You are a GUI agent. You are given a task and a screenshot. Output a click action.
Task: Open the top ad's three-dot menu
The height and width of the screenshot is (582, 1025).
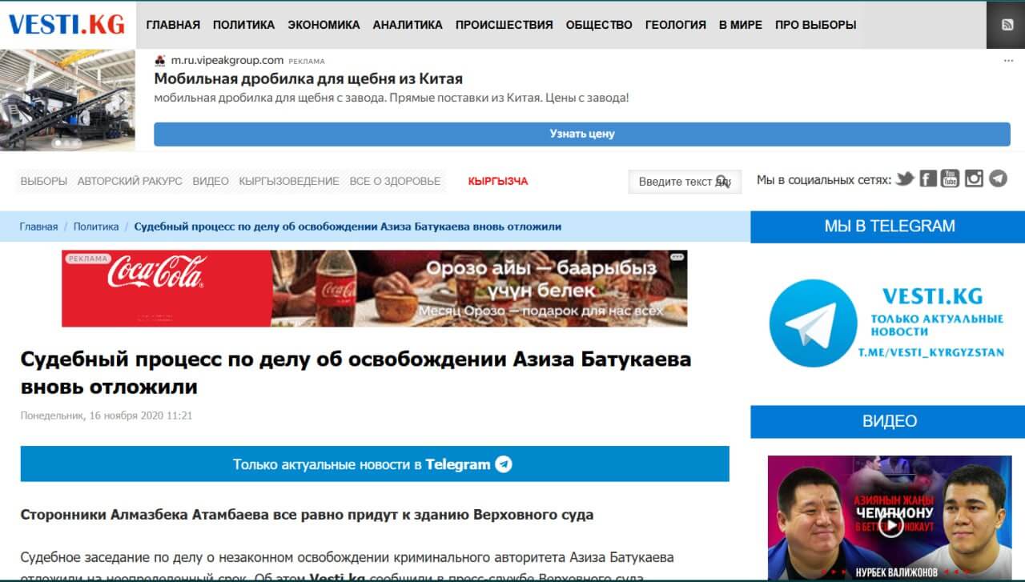(x=1008, y=60)
